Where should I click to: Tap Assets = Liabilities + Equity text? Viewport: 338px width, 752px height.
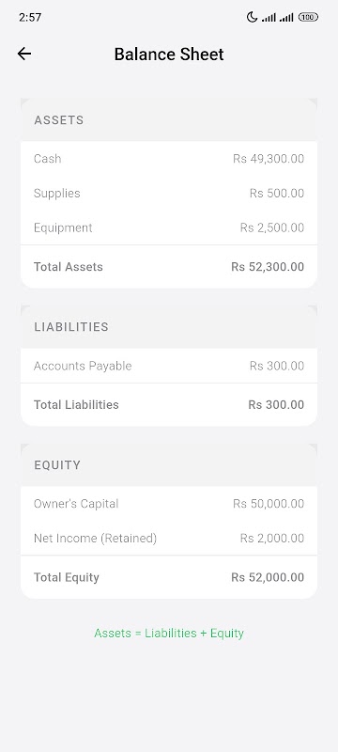click(x=169, y=633)
